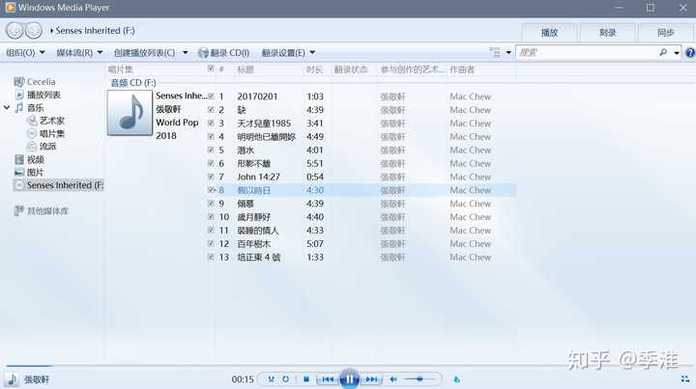Open the 创建播放列表(C) dropdown
Image resolution: width=696 pixels, height=389 pixels.
point(151,53)
